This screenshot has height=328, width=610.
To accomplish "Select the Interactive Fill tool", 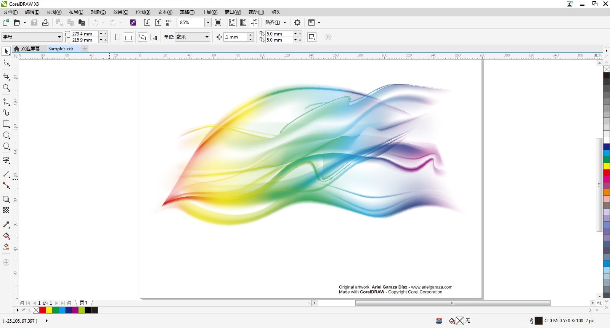I will pyautogui.click(x=6, y=236).
